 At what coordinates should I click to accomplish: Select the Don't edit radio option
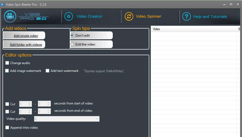coord(72,35)
